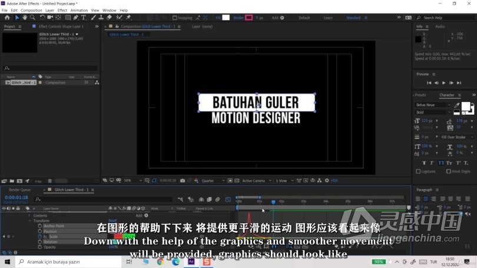Select the Type text tool
This screenshot has width=477, height=268.
pyautogui.click(x=84, y=18)
